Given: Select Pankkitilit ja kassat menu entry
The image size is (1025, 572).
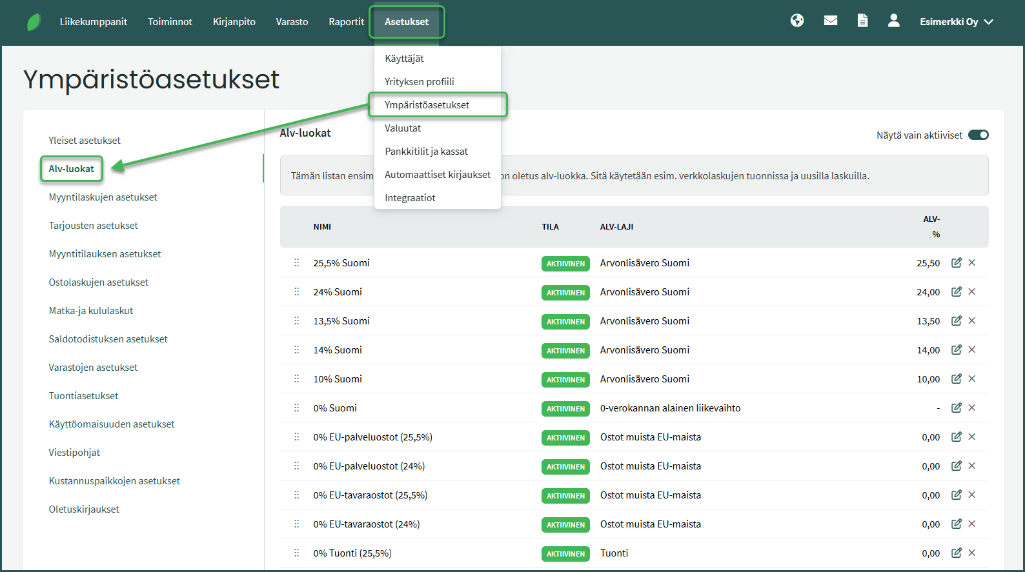Looking at the screenshot, I should tap(426, 152).
